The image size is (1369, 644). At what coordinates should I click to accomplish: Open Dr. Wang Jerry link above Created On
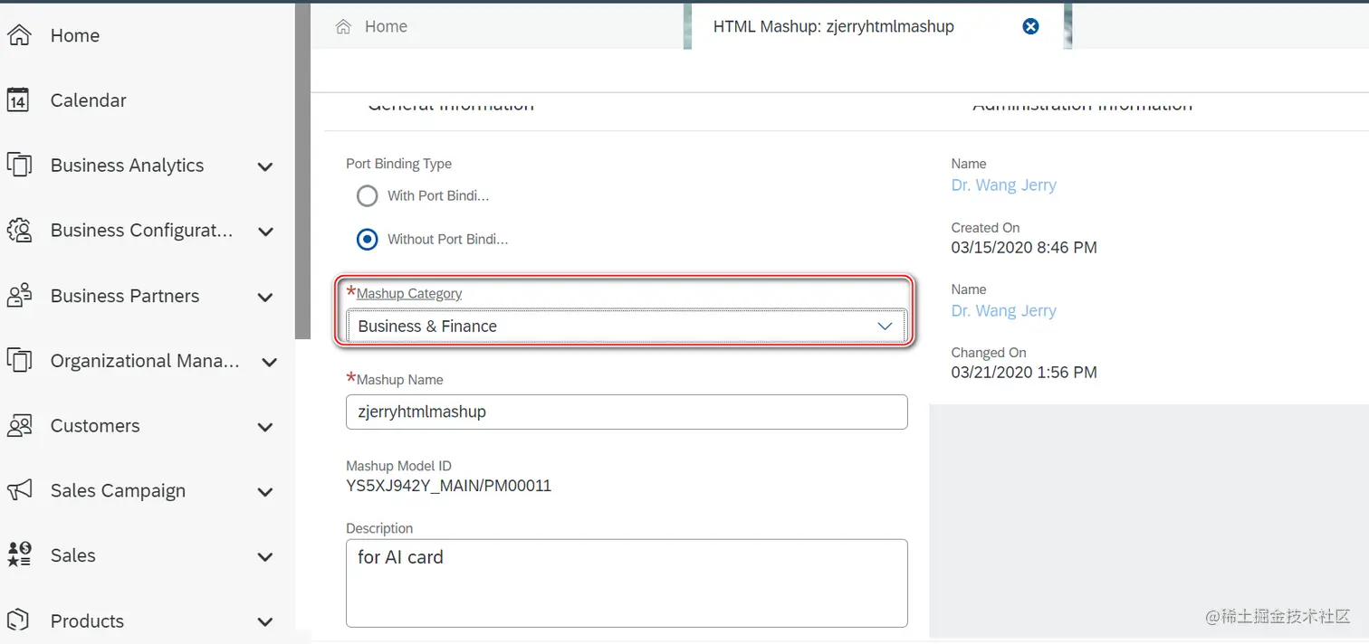pyautogui.click(x=1003, y=185)
